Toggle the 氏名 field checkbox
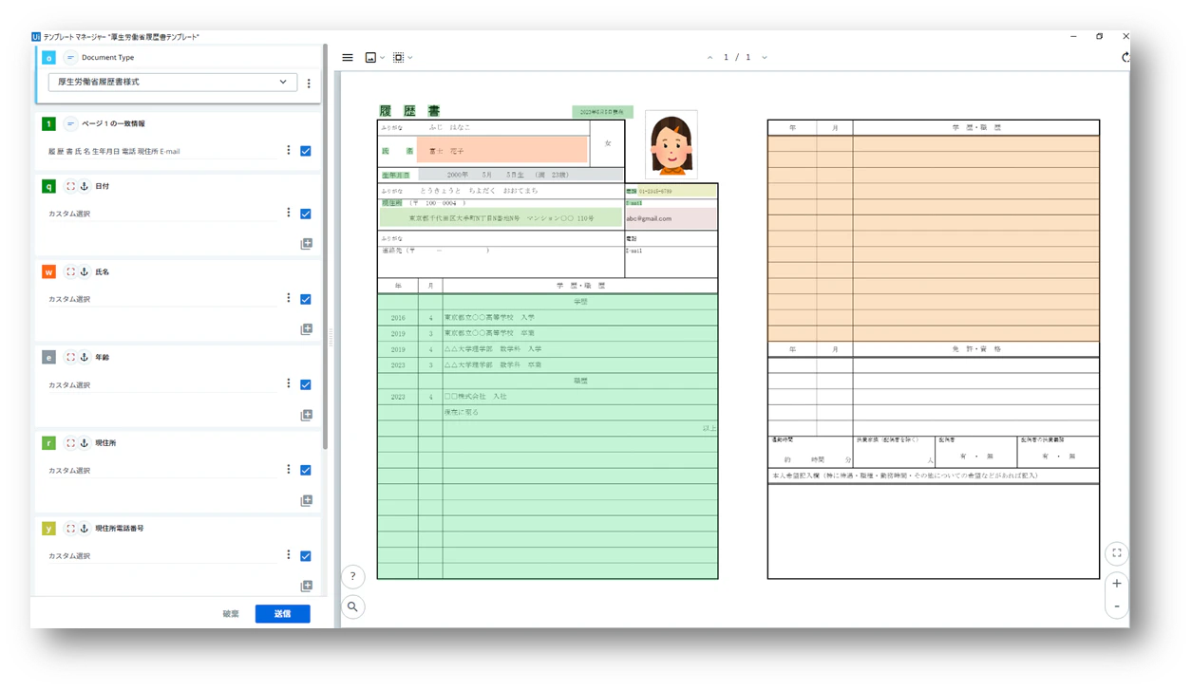1192x690 pixels. click(306, 299)
